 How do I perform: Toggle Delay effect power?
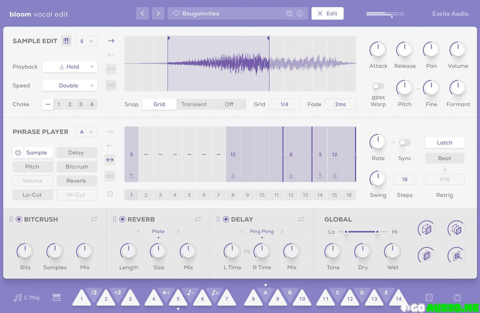(x=226, y=219)
